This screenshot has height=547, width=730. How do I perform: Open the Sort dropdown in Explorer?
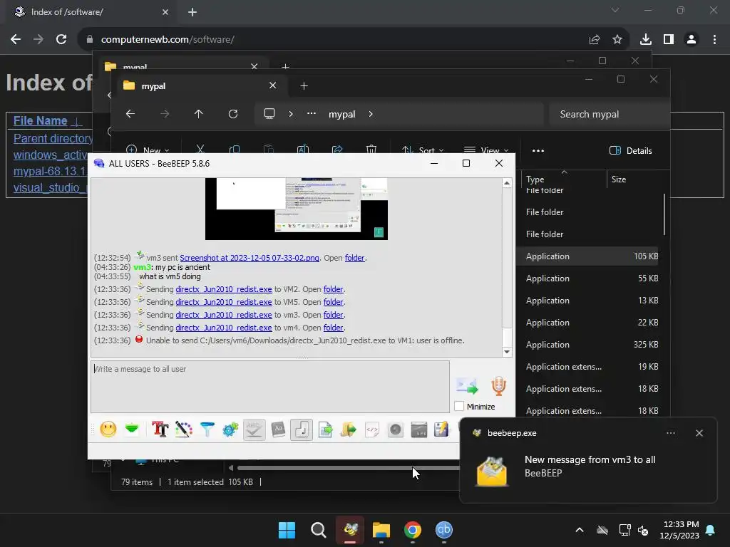[x=423, y=150]
